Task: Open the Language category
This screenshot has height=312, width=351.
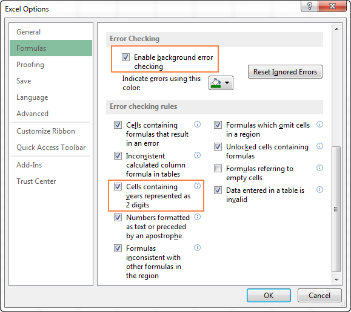Action: click(51, 97)
